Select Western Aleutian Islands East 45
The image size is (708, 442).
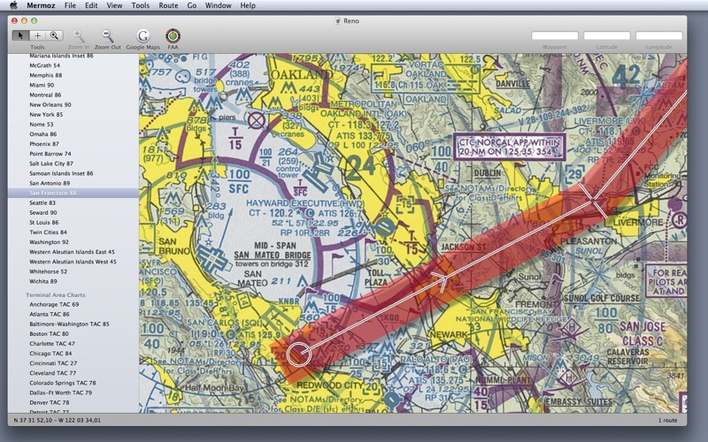coord(72,252)
